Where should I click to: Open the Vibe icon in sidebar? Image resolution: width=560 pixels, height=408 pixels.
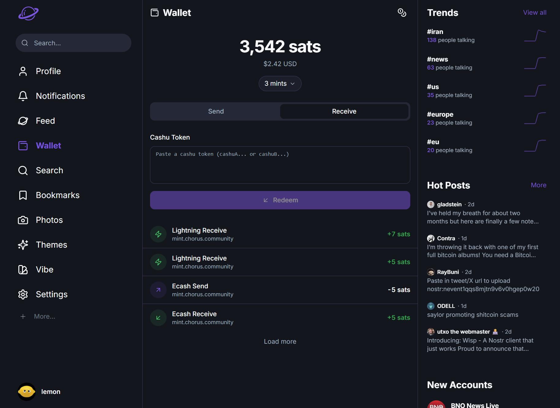[x=23, y=270]
